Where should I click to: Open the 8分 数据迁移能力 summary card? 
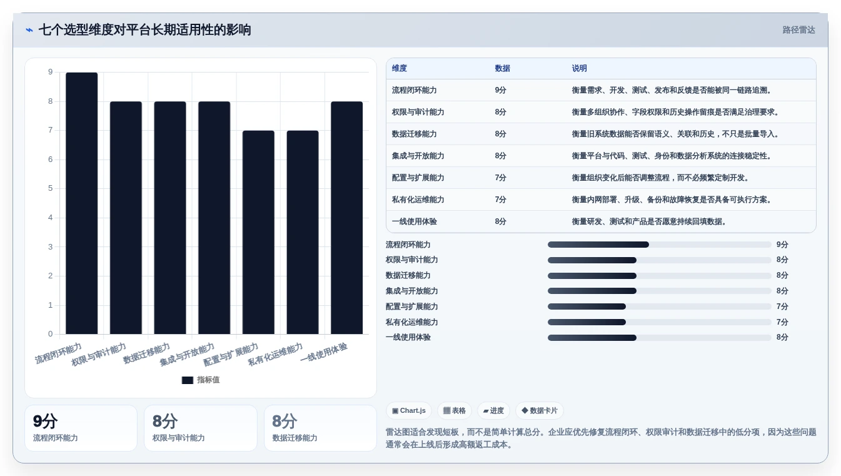coord(320,428)
